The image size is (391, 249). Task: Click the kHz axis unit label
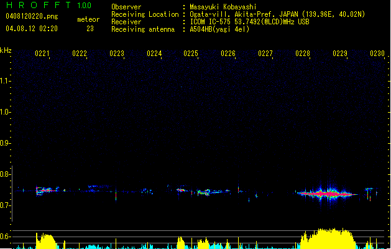point(6,50)
